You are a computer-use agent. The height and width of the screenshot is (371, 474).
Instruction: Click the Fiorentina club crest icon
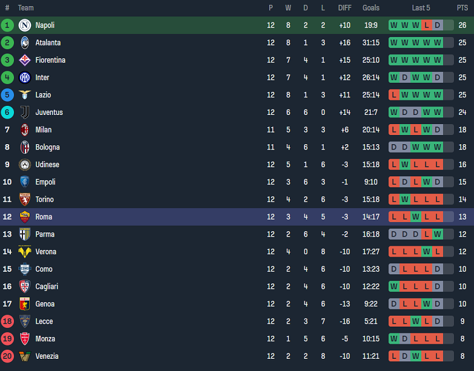tap(25, 60)
